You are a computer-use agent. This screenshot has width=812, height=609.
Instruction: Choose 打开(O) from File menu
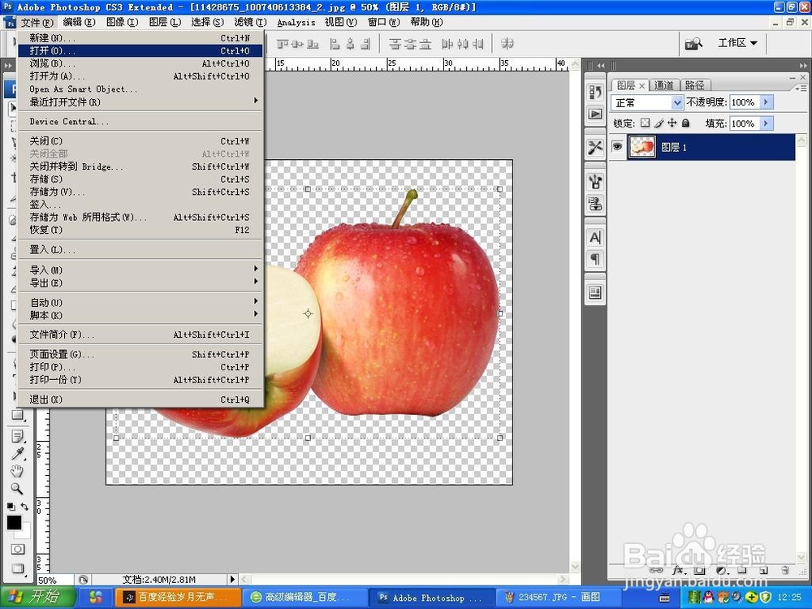(140, 50)
